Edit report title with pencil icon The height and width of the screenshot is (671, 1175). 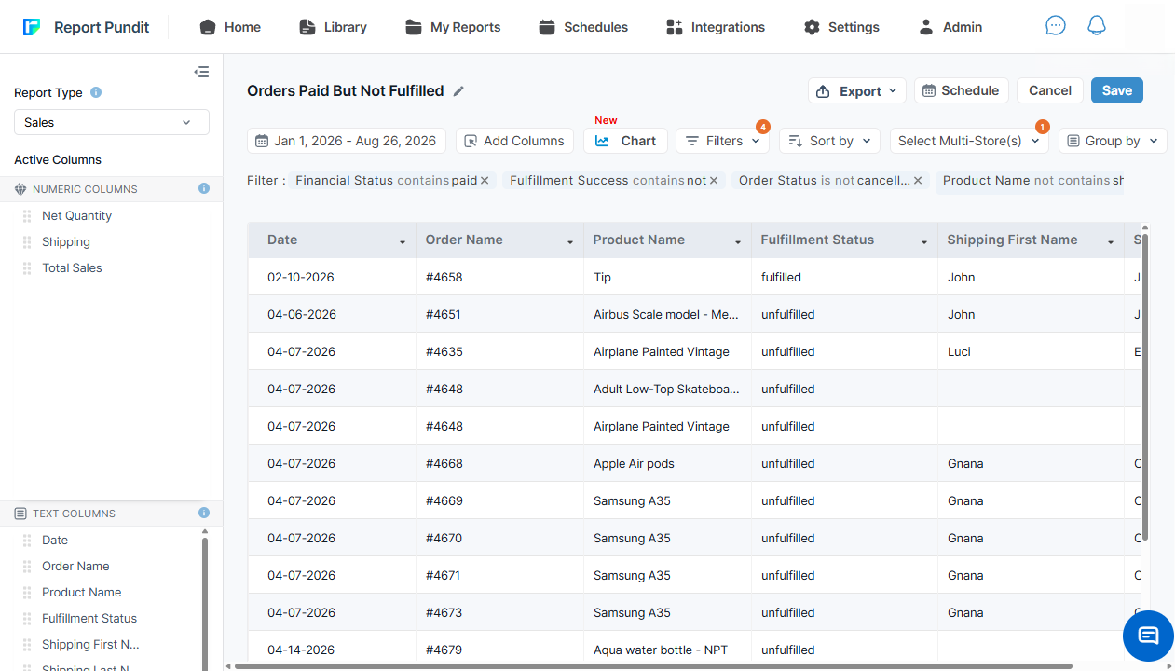coord(458,91)
